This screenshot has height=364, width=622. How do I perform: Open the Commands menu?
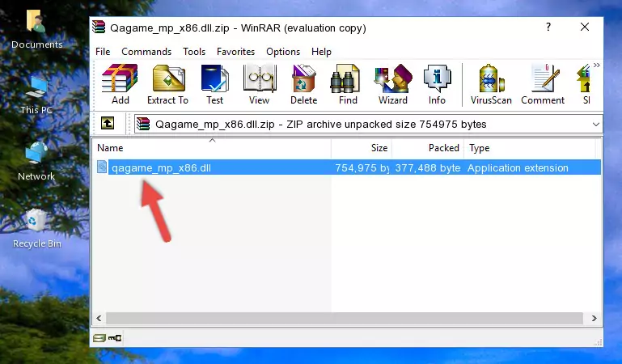146,52
